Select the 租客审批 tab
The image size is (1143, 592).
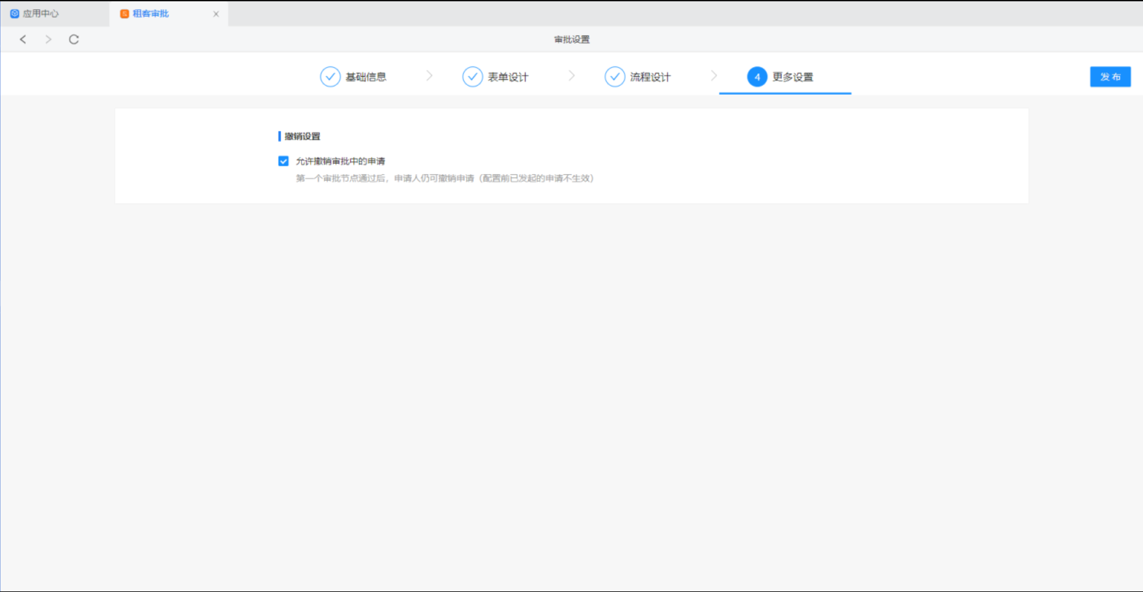(151, 14)
